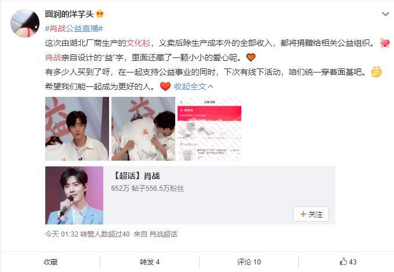394x272 pixels.
Task: Open third order-details screenshot thumbnail
Action: pos(209,129)
